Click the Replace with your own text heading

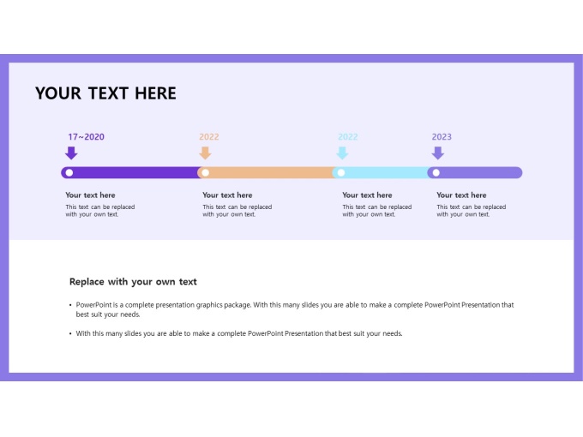tap(133, 282)
